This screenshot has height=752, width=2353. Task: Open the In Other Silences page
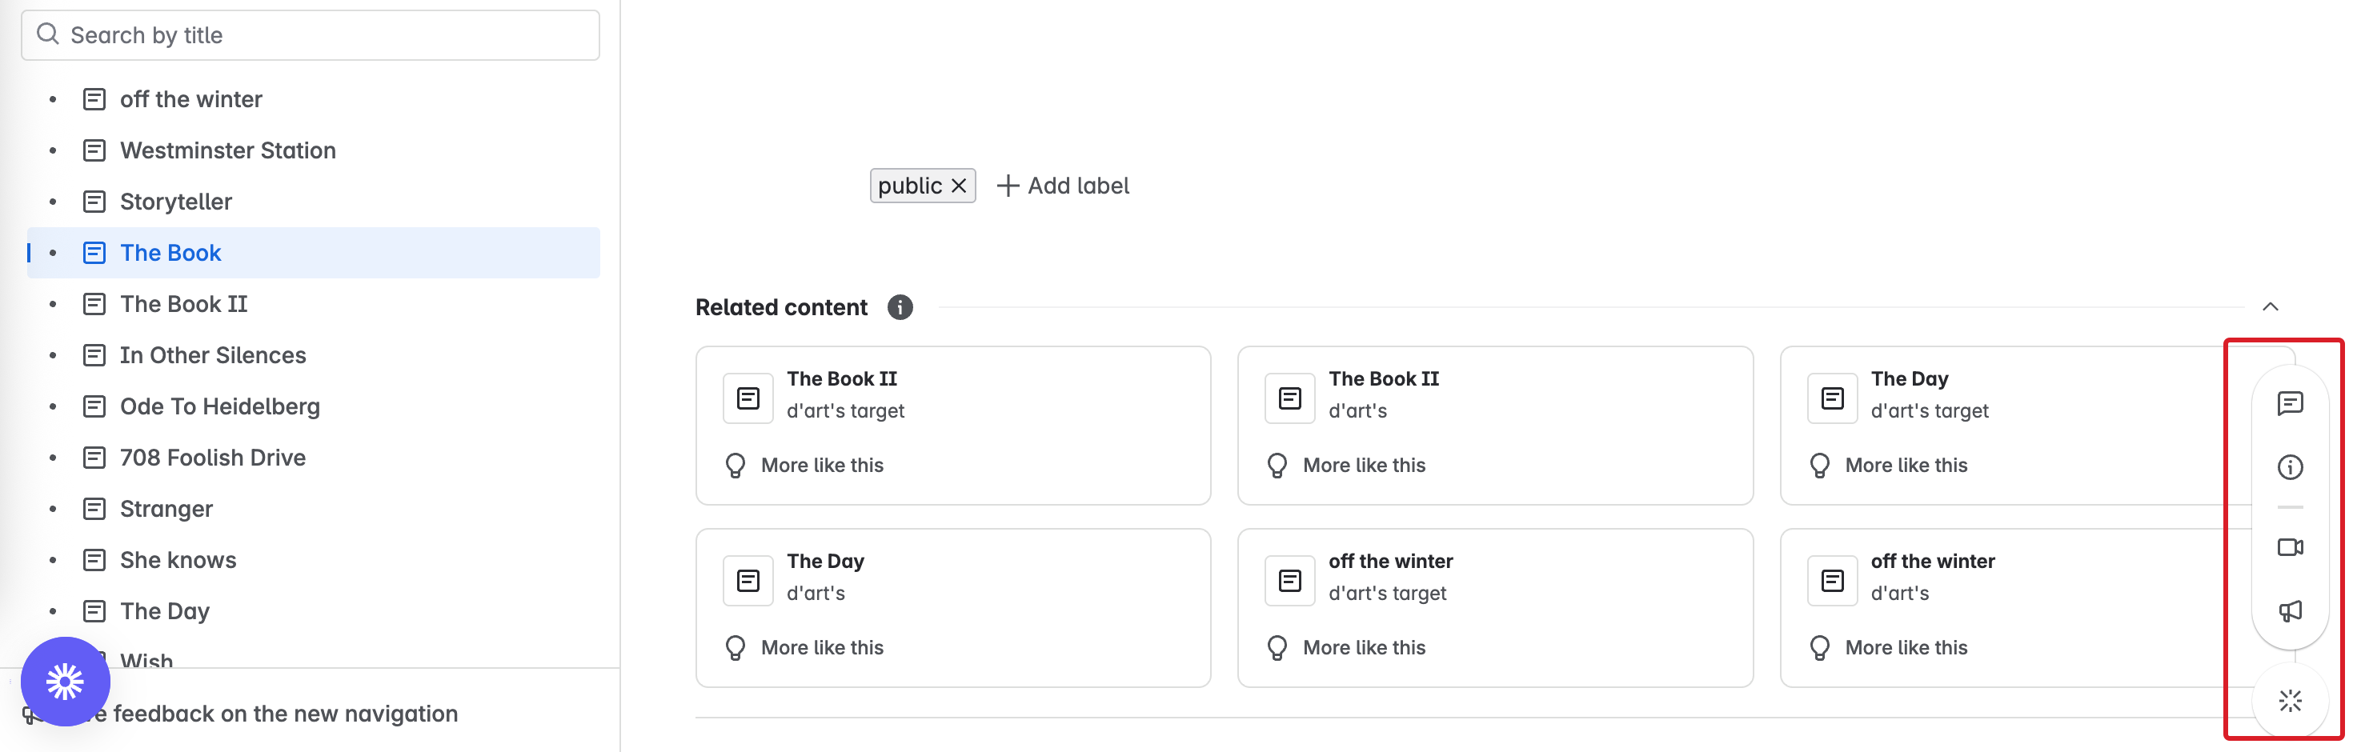click(213, 355)
